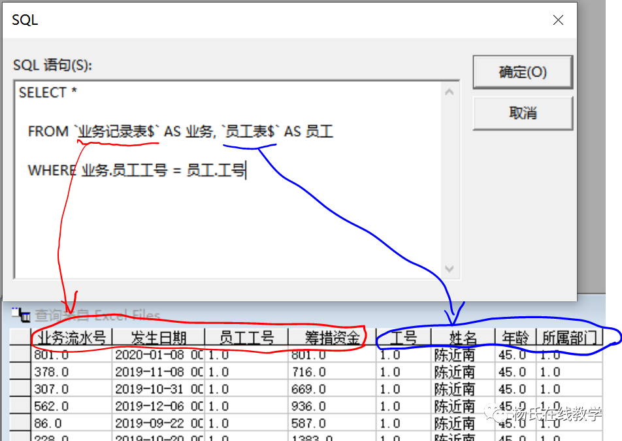Click the 年龄 column header
Image resolution: width=622 pixels, height=441 pixels.
[514, 338]
